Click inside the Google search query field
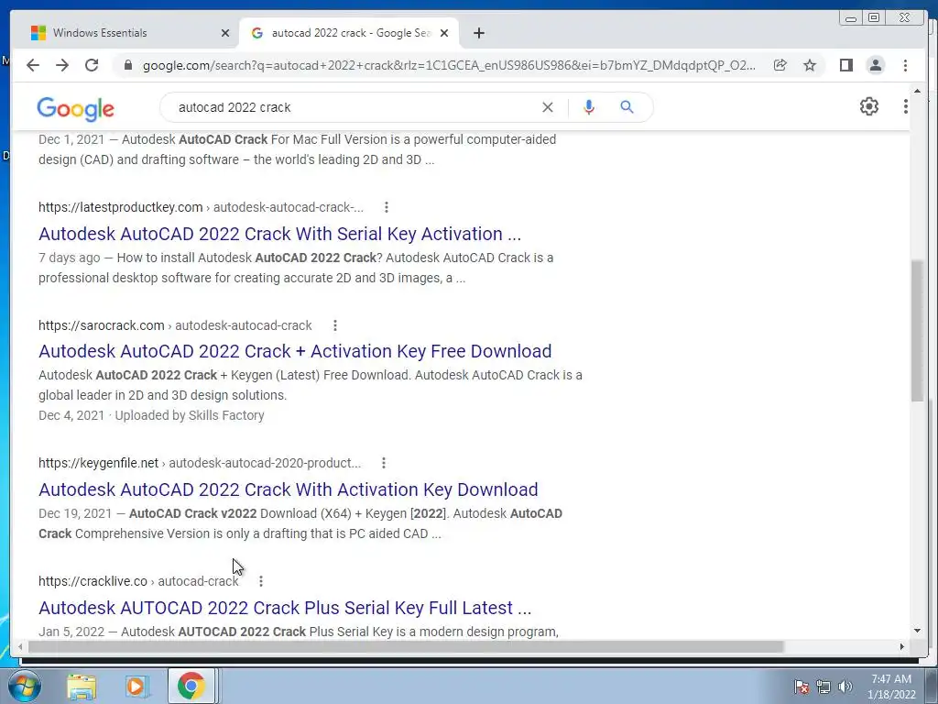 [353, 107]
